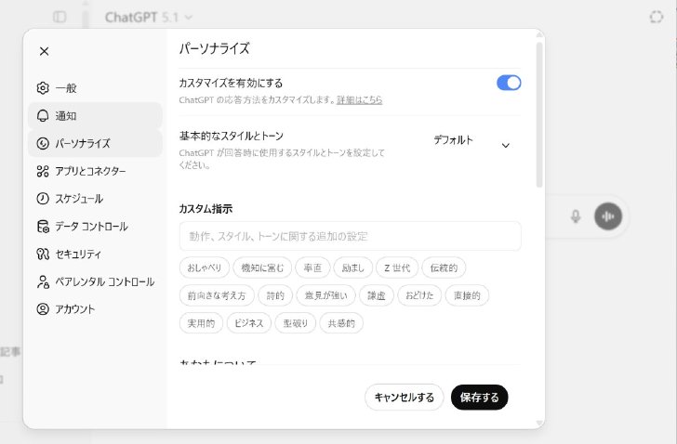Select the 謙虚 trait chip
The height and width of the screenshot is (444, 677).
pyautogui.click(x=377, y=295)
